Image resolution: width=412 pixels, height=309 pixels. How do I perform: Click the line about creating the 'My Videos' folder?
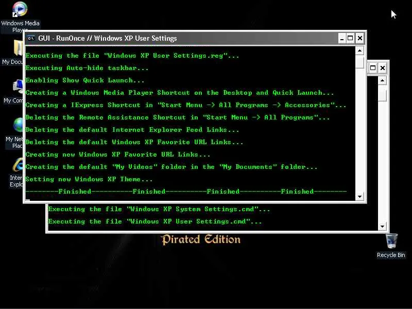click(171, 167)
